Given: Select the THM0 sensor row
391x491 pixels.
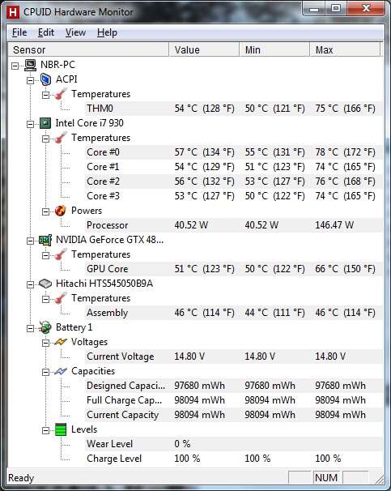Looking at the screenshot, I should tap(234, 109).
